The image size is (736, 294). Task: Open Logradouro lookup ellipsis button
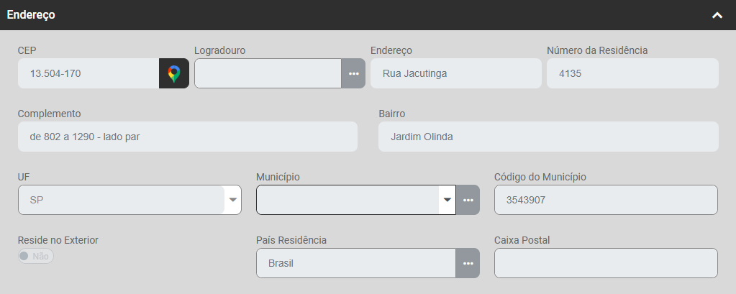coord(353,73)
